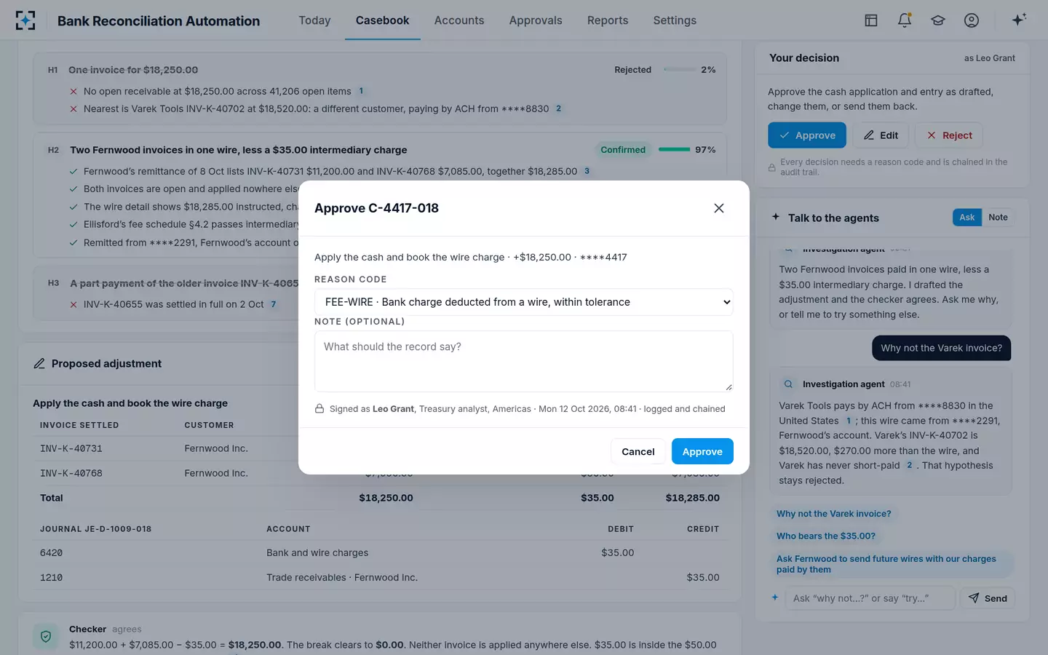Click the check mark on Remitted from line

point(74,243)
